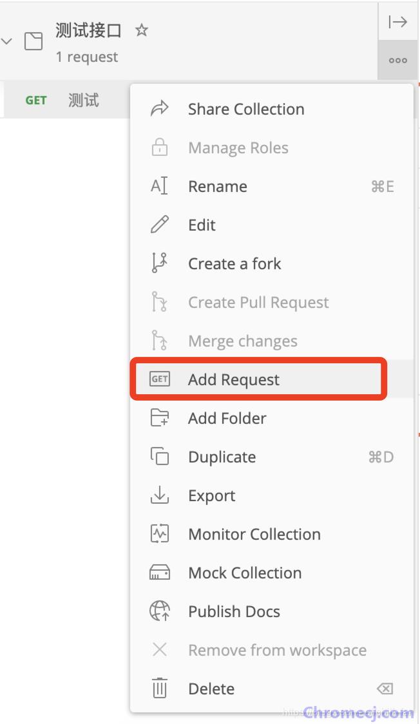Click the collection folder icon next to 测试接口
420x724 pixels.
click(x=33, y=41)
